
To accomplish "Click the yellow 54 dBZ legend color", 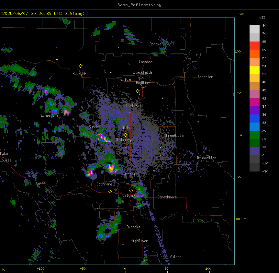I will (254, 70).
